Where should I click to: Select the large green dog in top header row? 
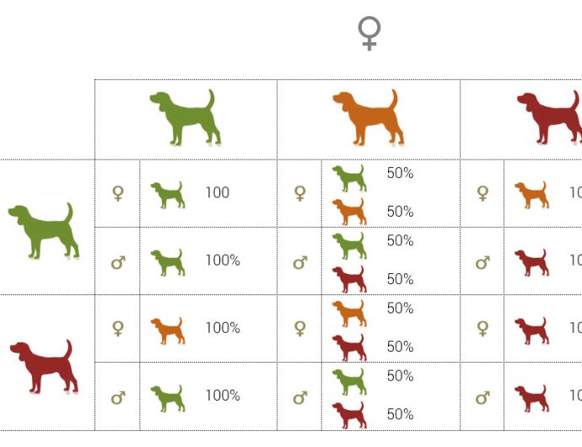[186, 118]
